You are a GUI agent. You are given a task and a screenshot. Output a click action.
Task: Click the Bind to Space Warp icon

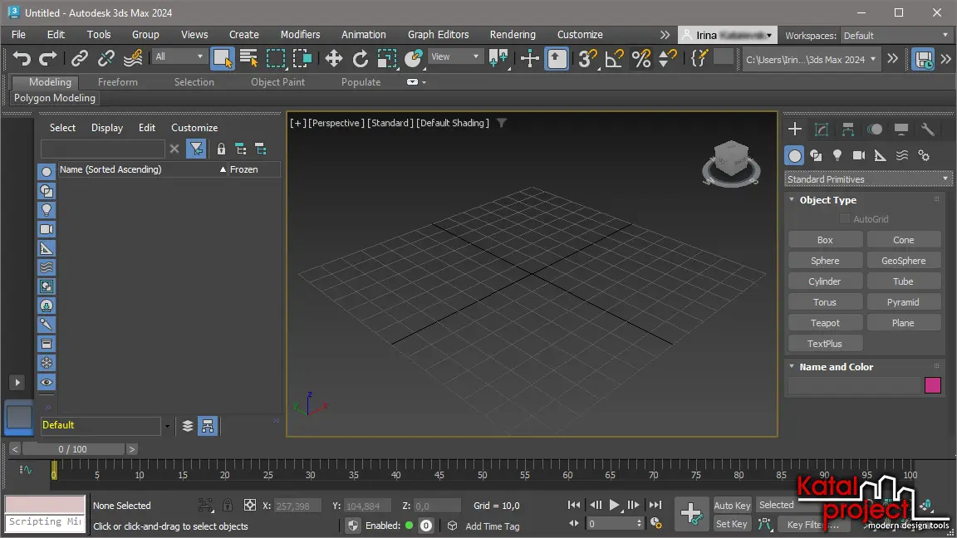pos(132,59)
